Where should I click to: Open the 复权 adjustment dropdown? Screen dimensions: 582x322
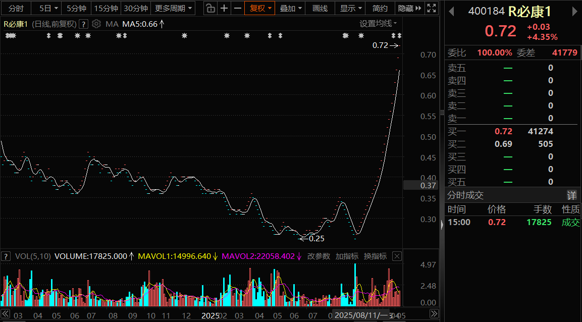point(260,8)
